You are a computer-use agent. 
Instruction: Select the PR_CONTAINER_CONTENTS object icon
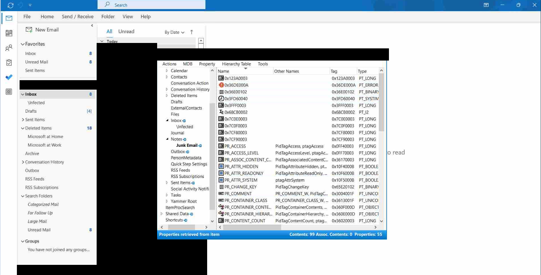pos(221,207)
